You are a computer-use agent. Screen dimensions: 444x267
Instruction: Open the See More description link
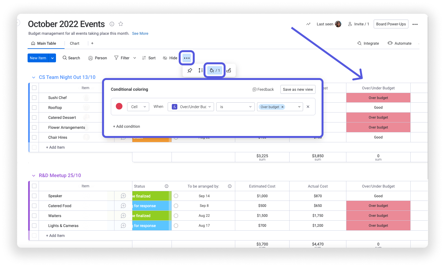pyautogui.click(x=140, y=33)
